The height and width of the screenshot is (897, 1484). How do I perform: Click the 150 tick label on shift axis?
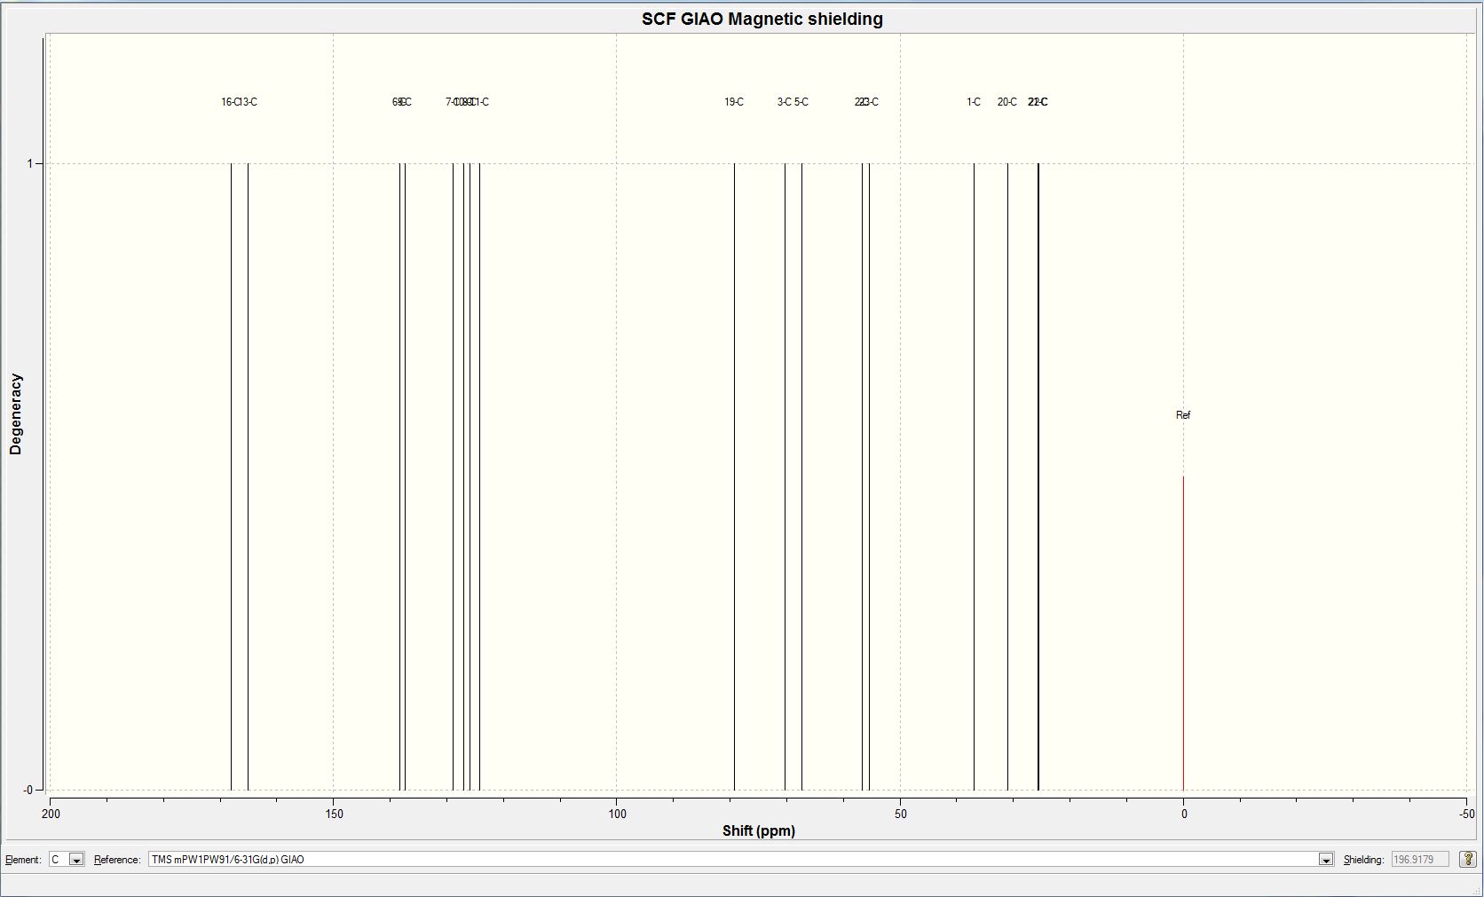(x=333, y=814)
